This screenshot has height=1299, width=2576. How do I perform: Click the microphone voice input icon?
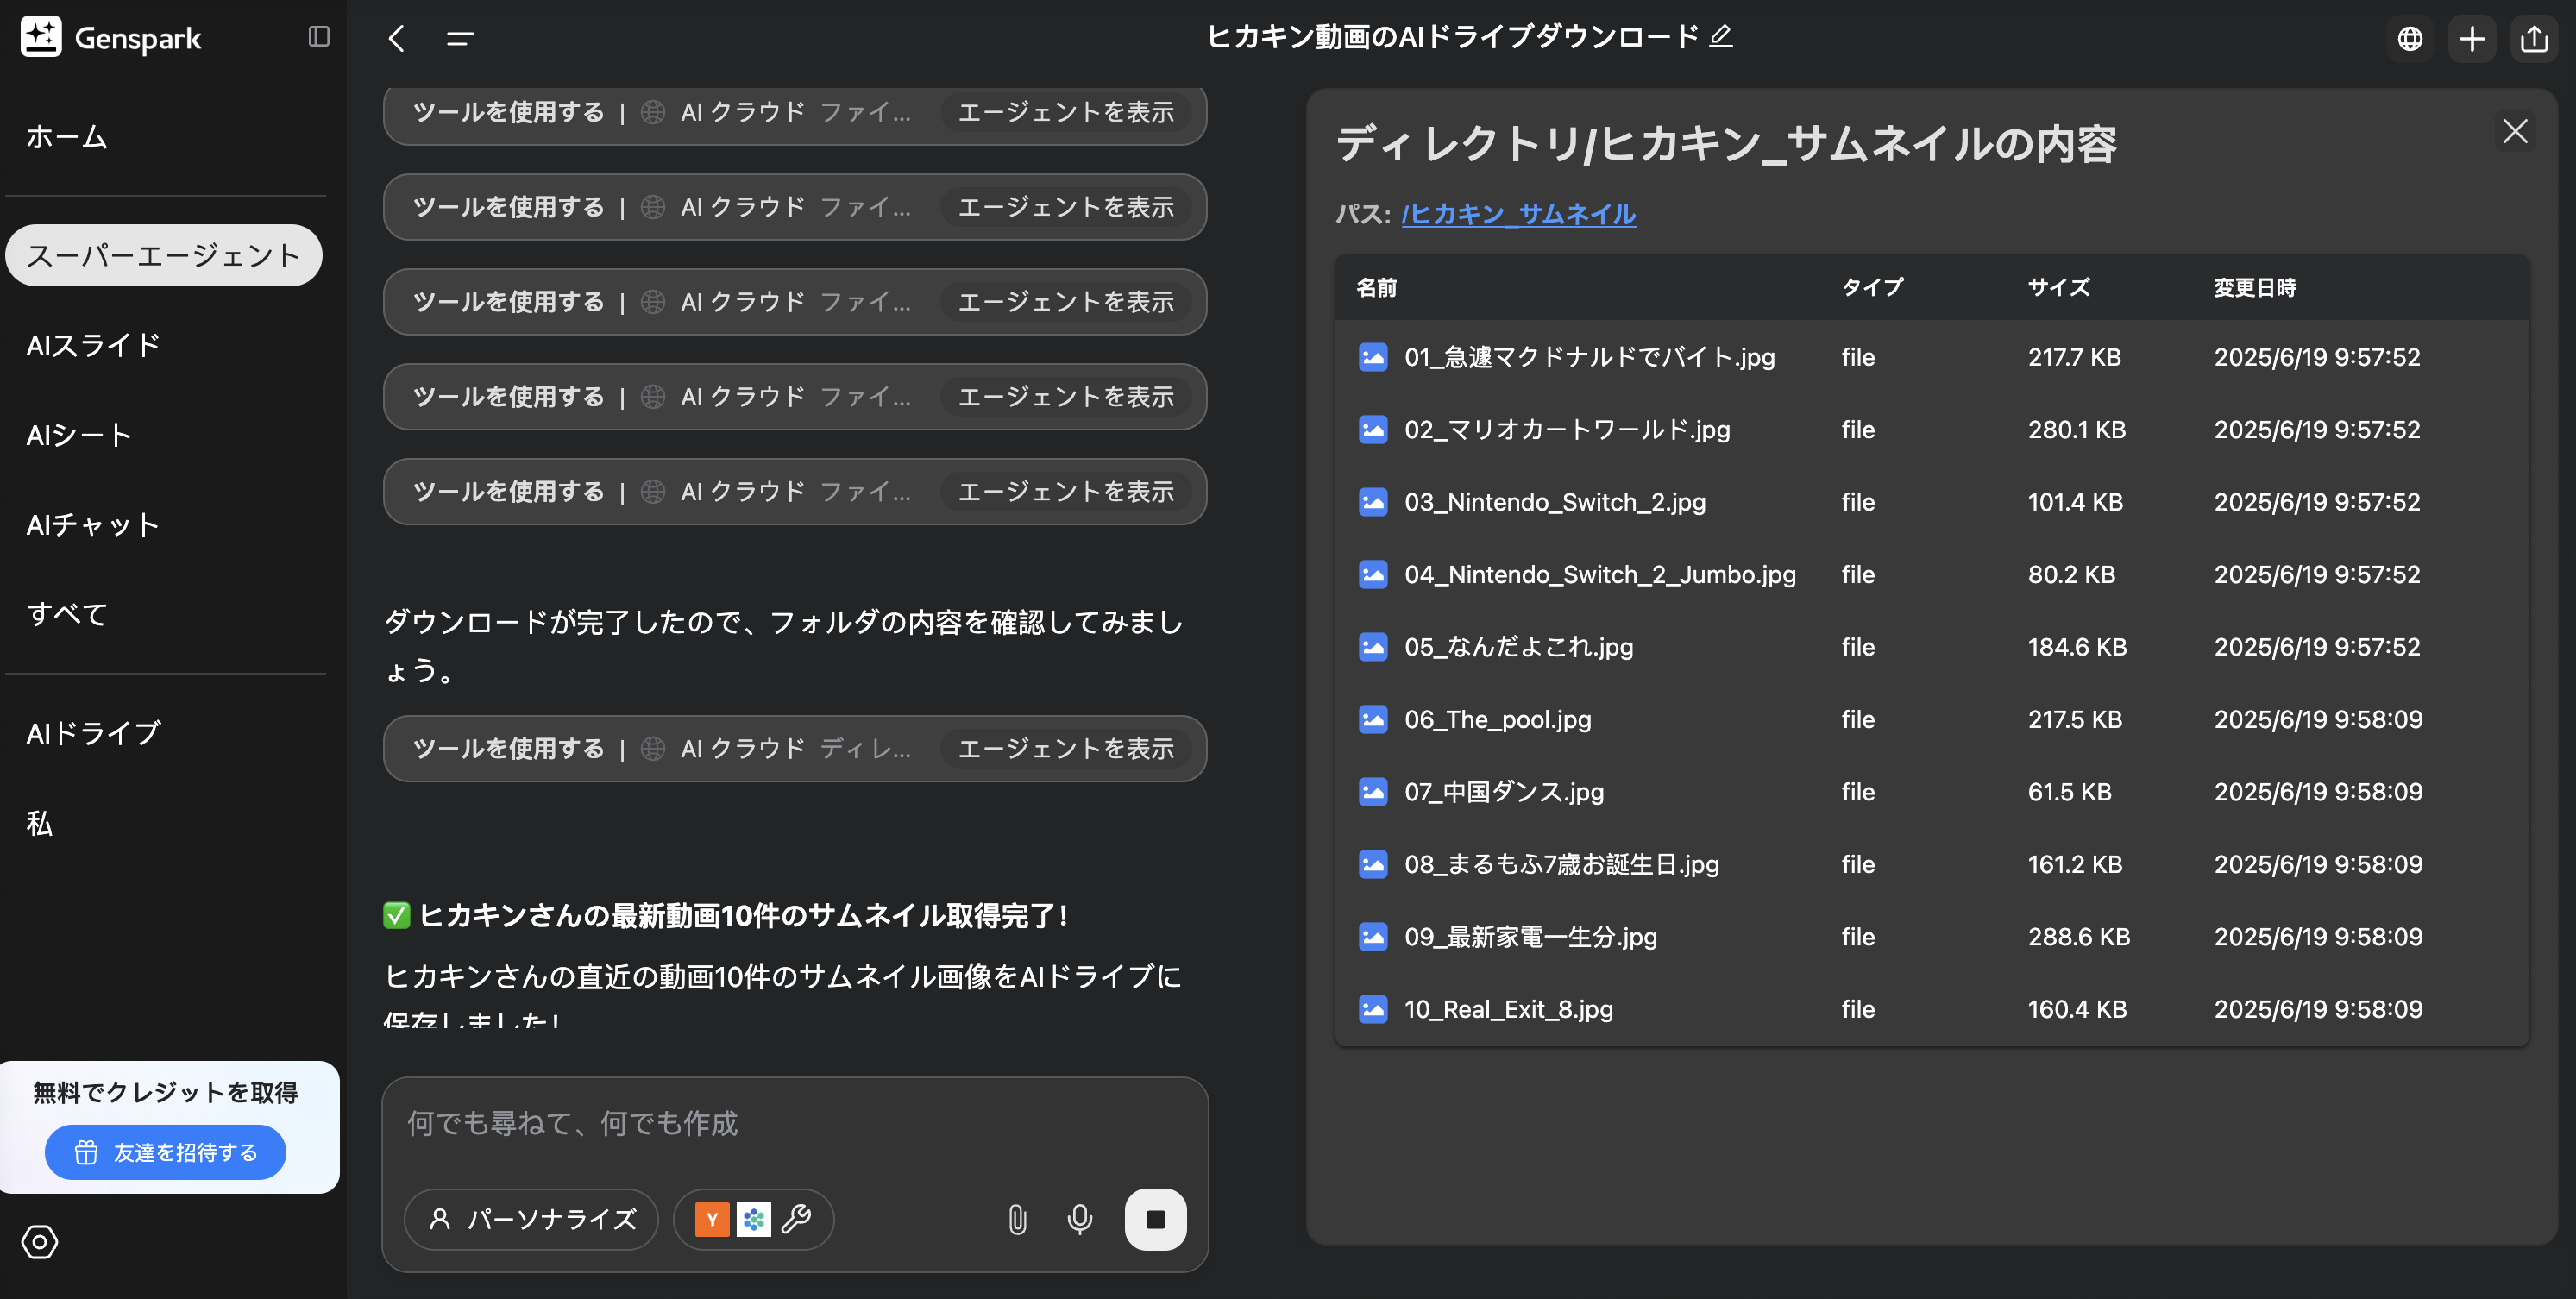pos(1079,1219)
